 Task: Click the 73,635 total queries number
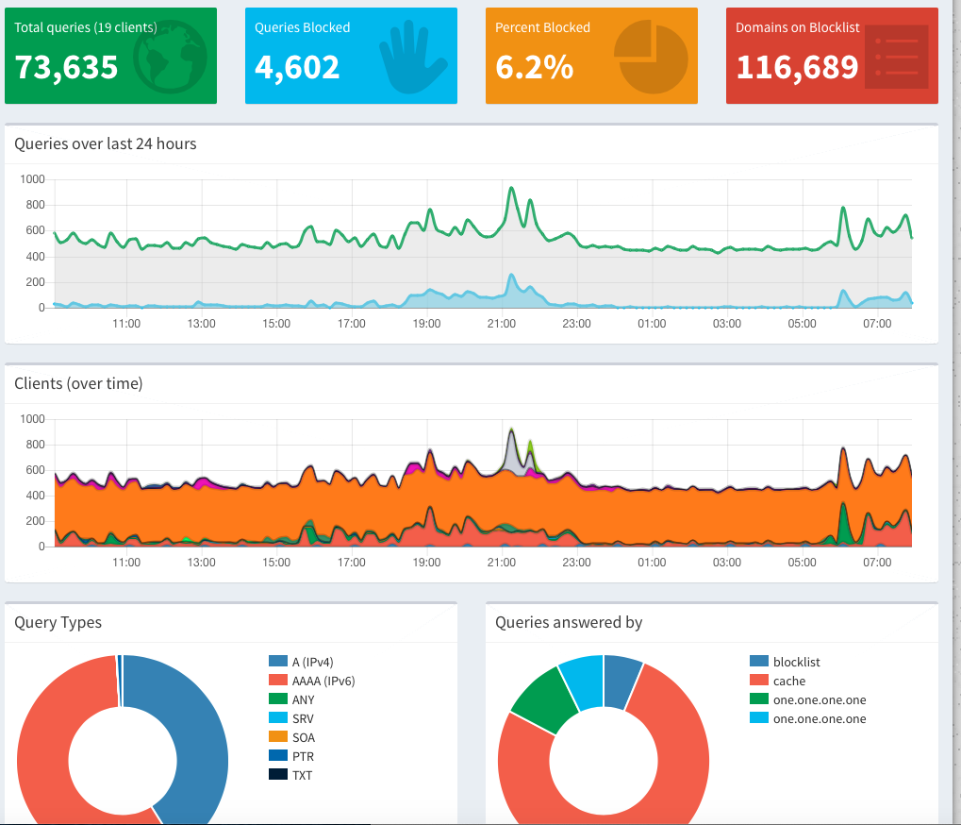click(67, 67)
